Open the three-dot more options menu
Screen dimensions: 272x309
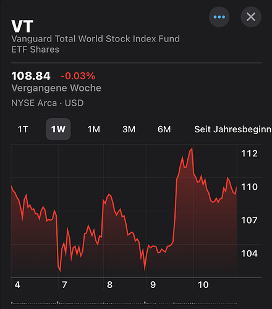click(x=219, y=17)
